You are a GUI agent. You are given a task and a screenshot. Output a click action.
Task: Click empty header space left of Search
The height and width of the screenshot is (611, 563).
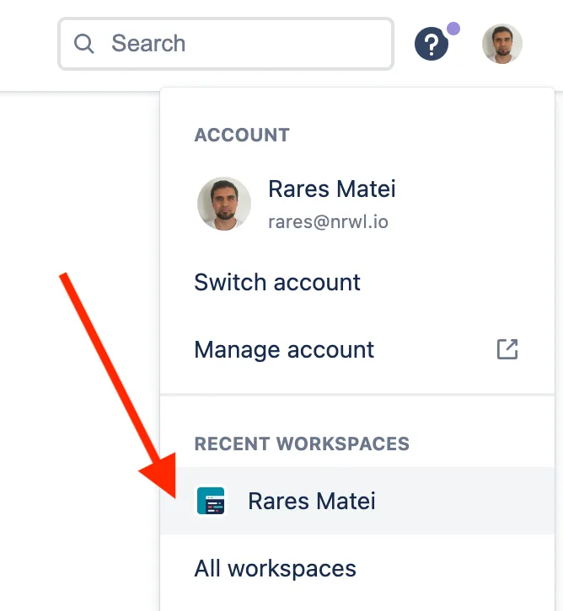(x=27, y=44)
